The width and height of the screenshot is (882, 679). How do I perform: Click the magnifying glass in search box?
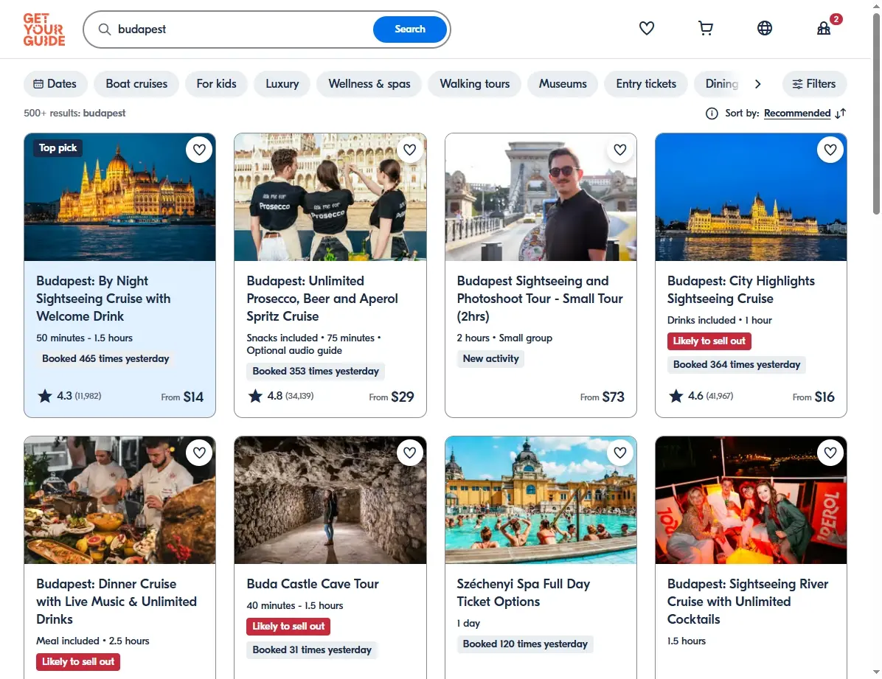click(x=105, y=29)
